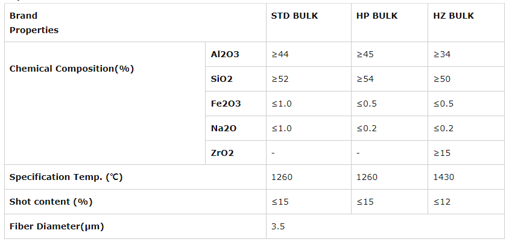The width and height of the screenshot is (512, 242).
Task: Click the ZrO2 row label
Action: pos(222,153)
